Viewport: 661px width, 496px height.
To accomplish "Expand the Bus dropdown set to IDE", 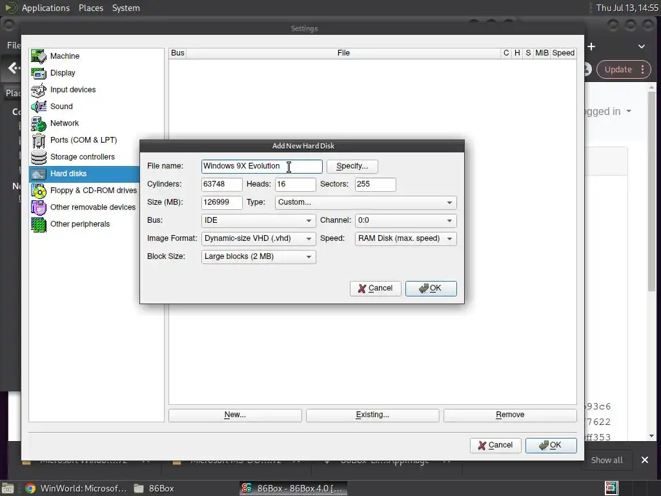I will click(x=258, y=221).
